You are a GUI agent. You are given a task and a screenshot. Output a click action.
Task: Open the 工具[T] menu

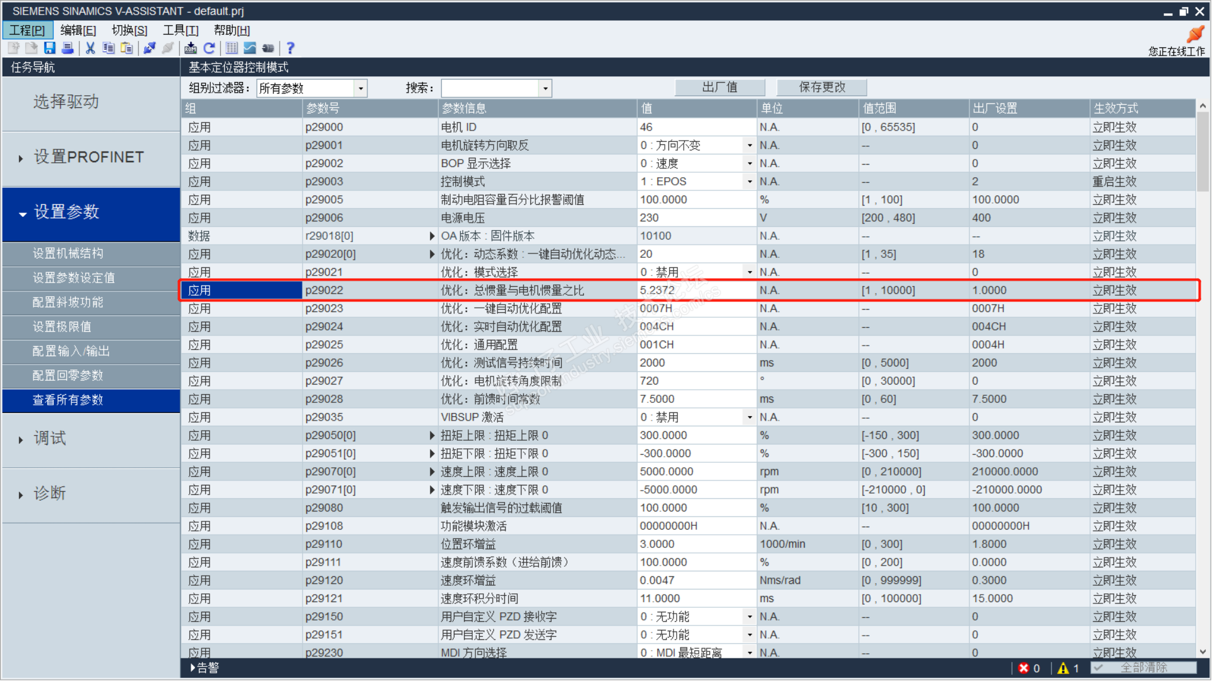[181, 30]
